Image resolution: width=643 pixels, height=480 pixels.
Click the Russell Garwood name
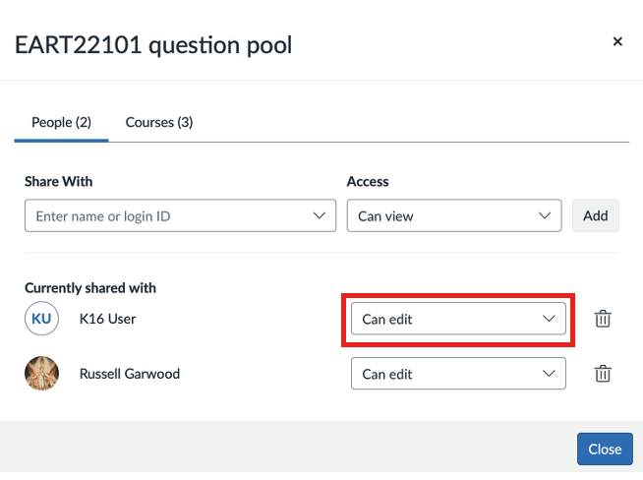[130, 374]
